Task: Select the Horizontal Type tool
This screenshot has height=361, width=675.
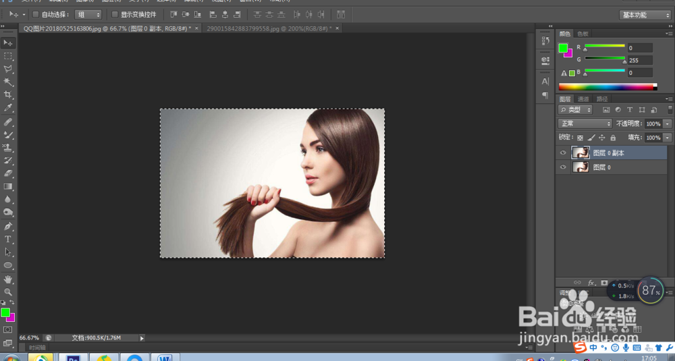Action: pyautogui.click(x=7, y=240)
